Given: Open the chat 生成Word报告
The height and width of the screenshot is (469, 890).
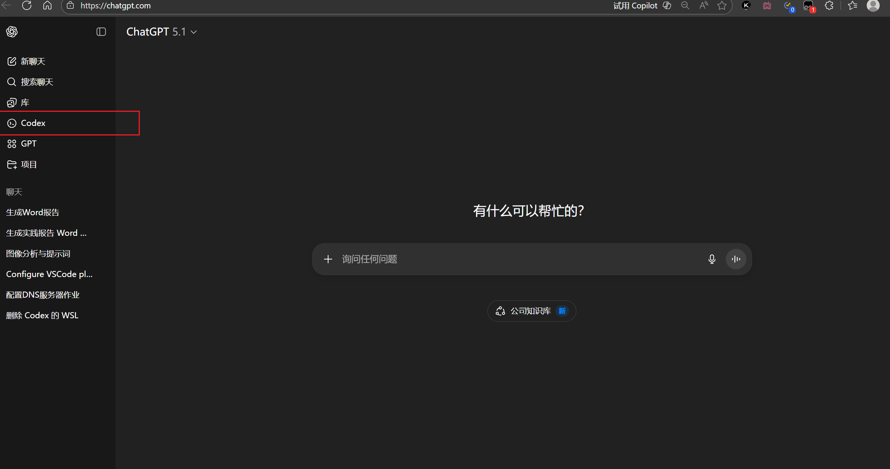Looking at the screenshot, I should point(33,213).
